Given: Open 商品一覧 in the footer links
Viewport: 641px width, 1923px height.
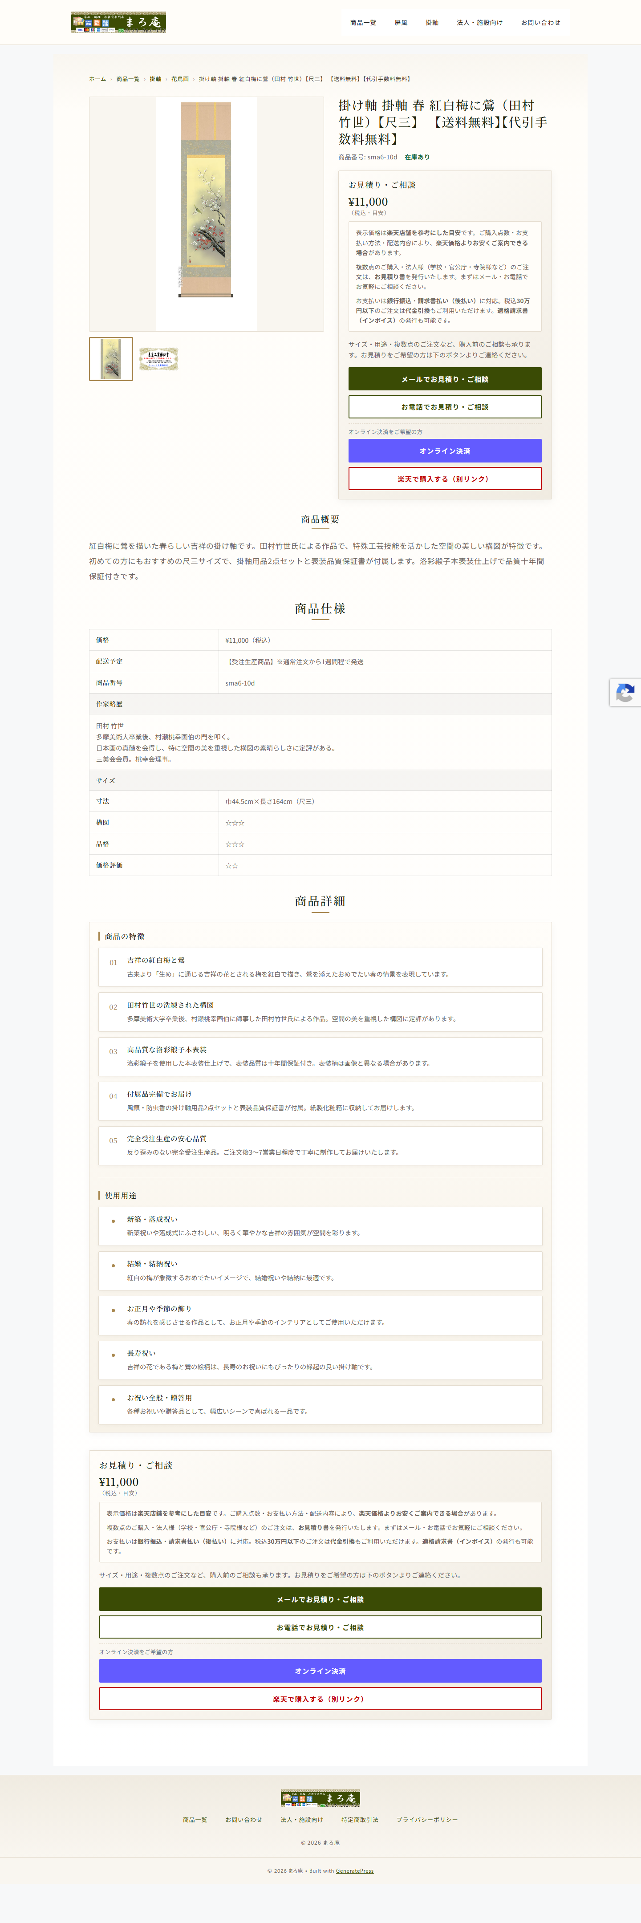Looking at the screenshot, I should [195, 1820].
